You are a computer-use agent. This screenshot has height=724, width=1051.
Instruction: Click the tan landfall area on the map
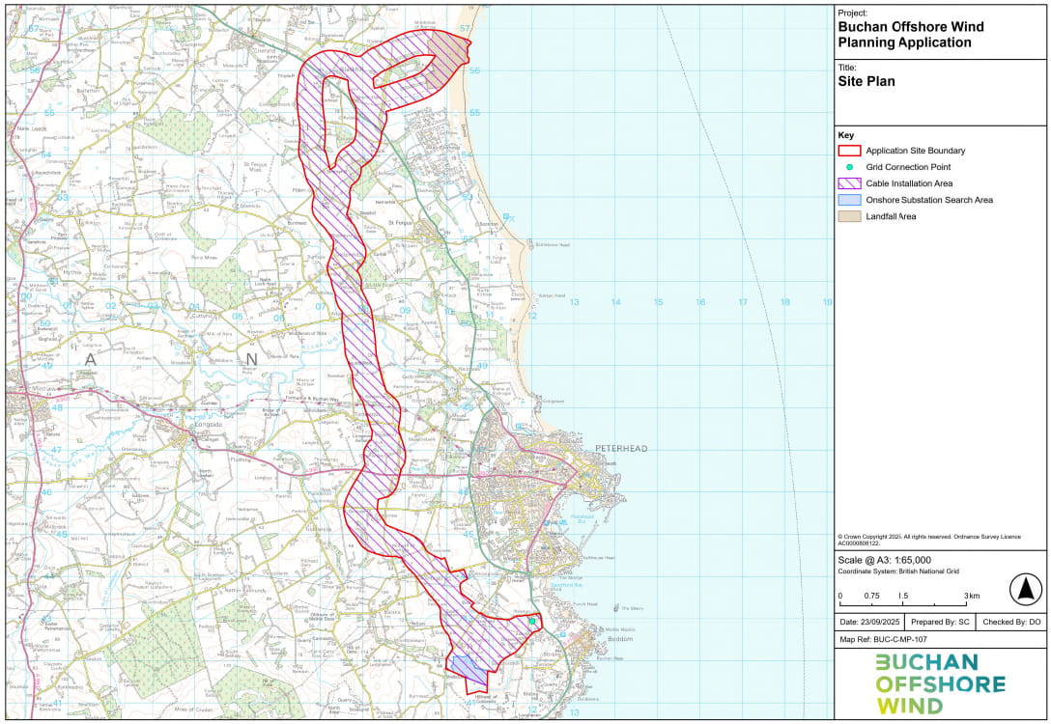click(447, 49)
